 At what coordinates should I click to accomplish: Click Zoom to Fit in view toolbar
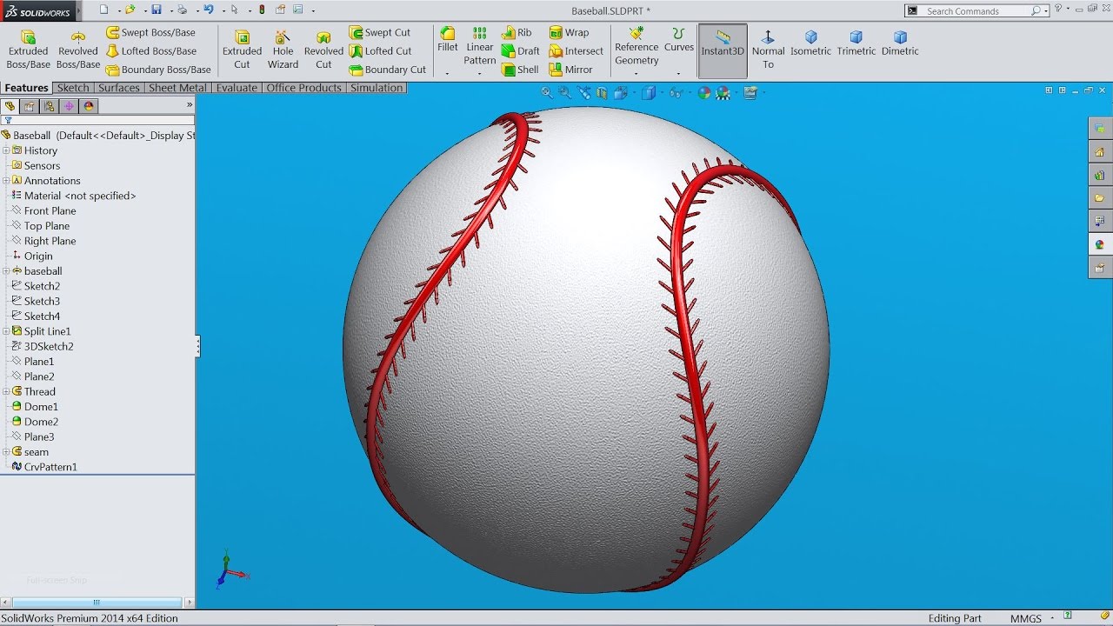(x=547, y=92)
